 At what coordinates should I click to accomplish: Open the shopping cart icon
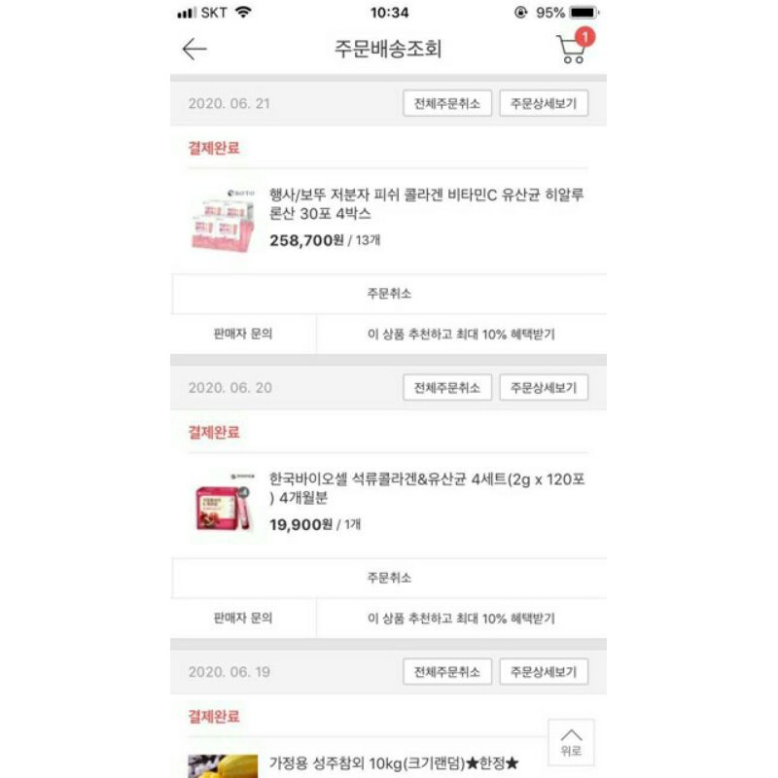coord(575,46)
